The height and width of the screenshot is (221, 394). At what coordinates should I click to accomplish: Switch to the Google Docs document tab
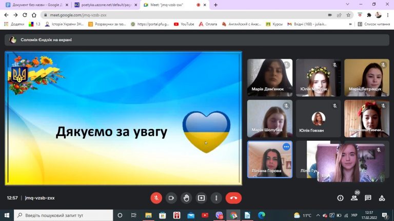(x=37, y=5)
